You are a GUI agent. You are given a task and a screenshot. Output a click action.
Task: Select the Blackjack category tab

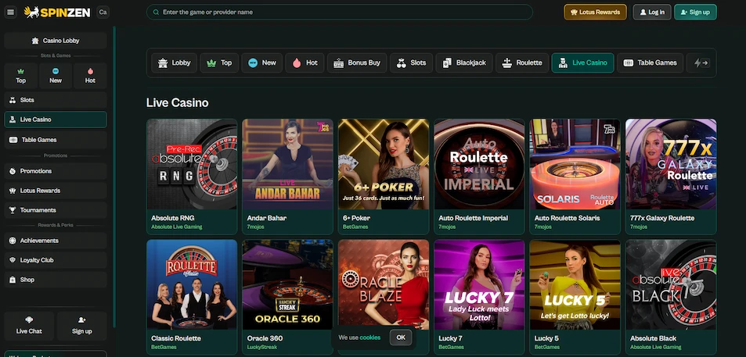click(464, 62)
